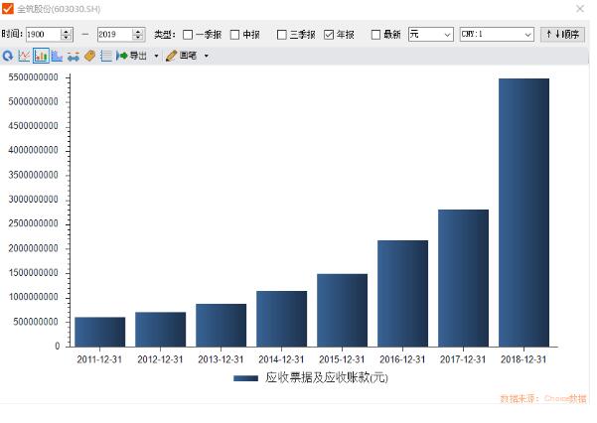Click the 导出 export button
Viewport: 597px width, 423px height.
click(132, 56)
